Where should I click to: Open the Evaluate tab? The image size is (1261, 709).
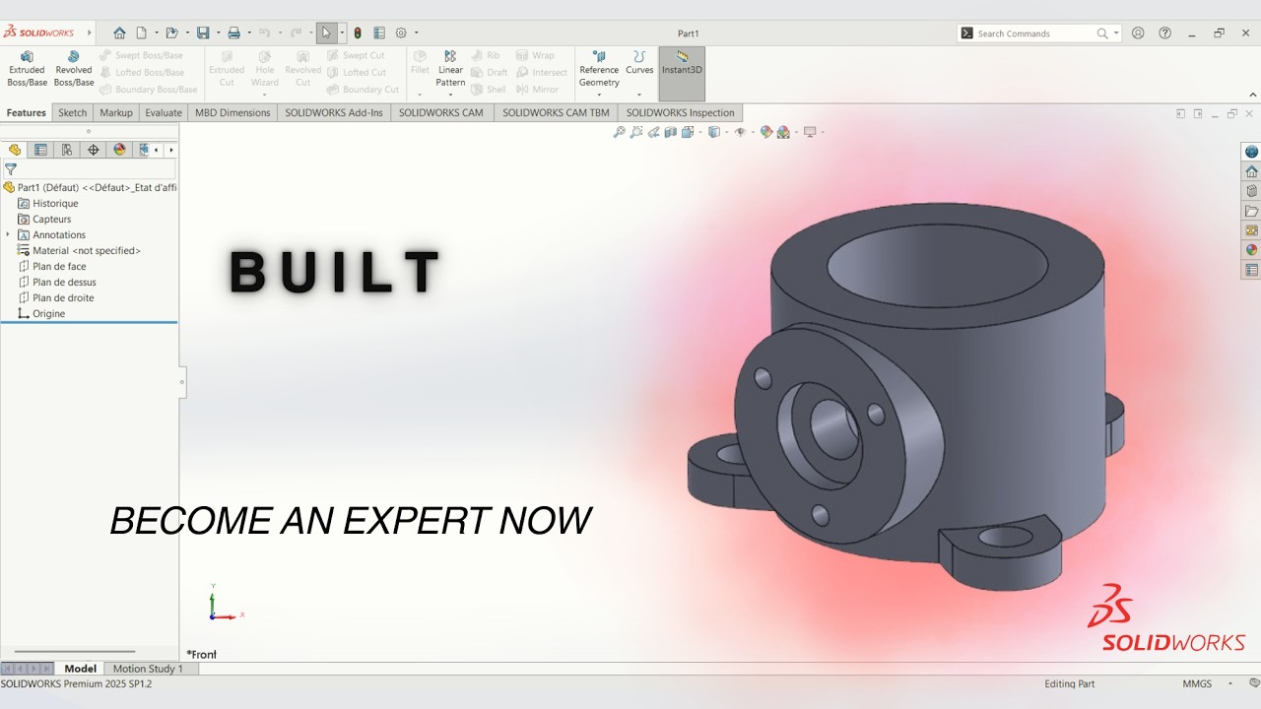[164, 112]
